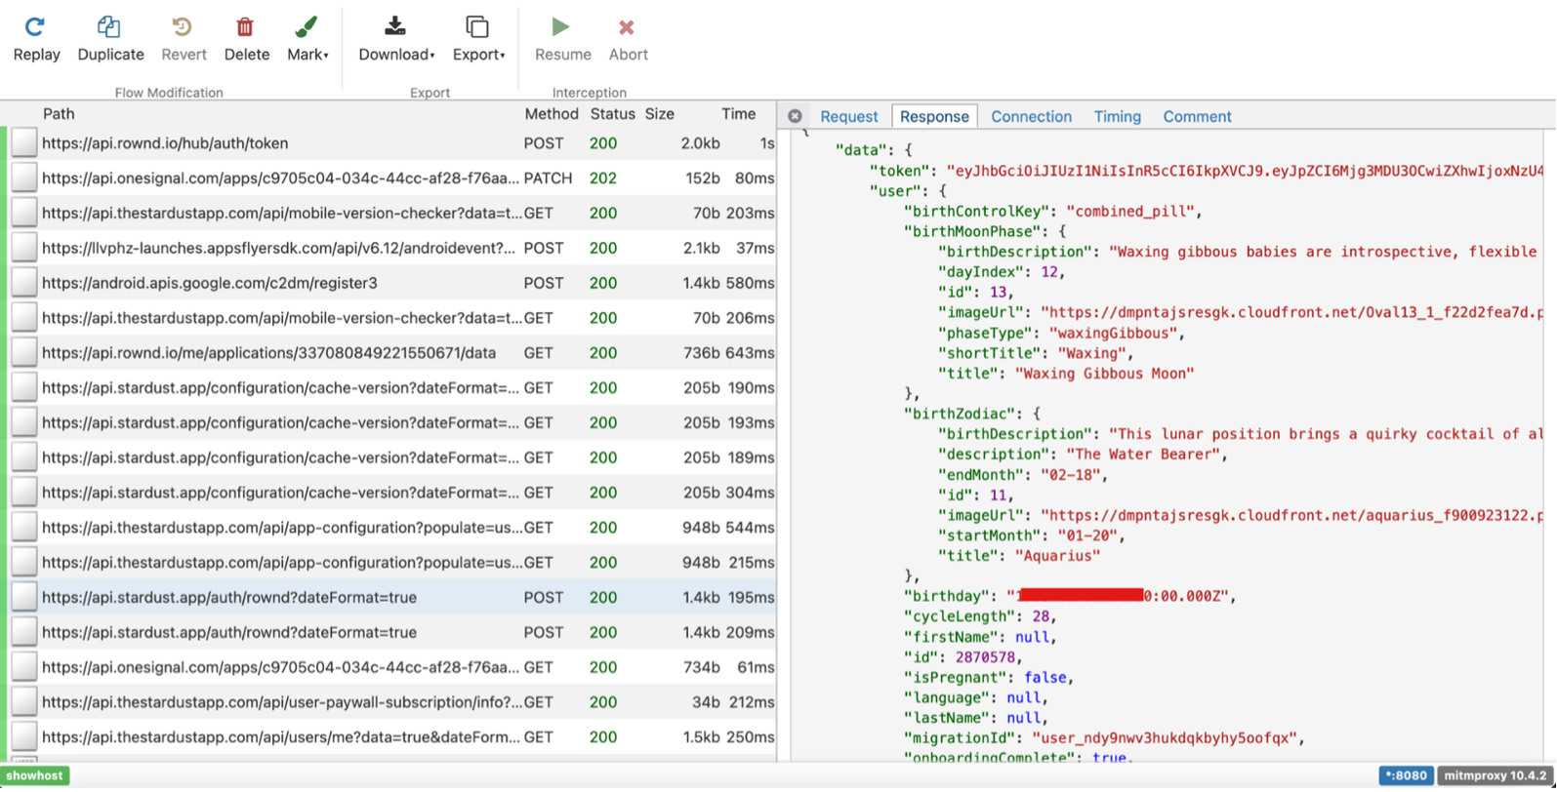Sort flows by the Time column header
Image resolution: width=1557 pixels, height=792 pixels.
click(738, 114)
